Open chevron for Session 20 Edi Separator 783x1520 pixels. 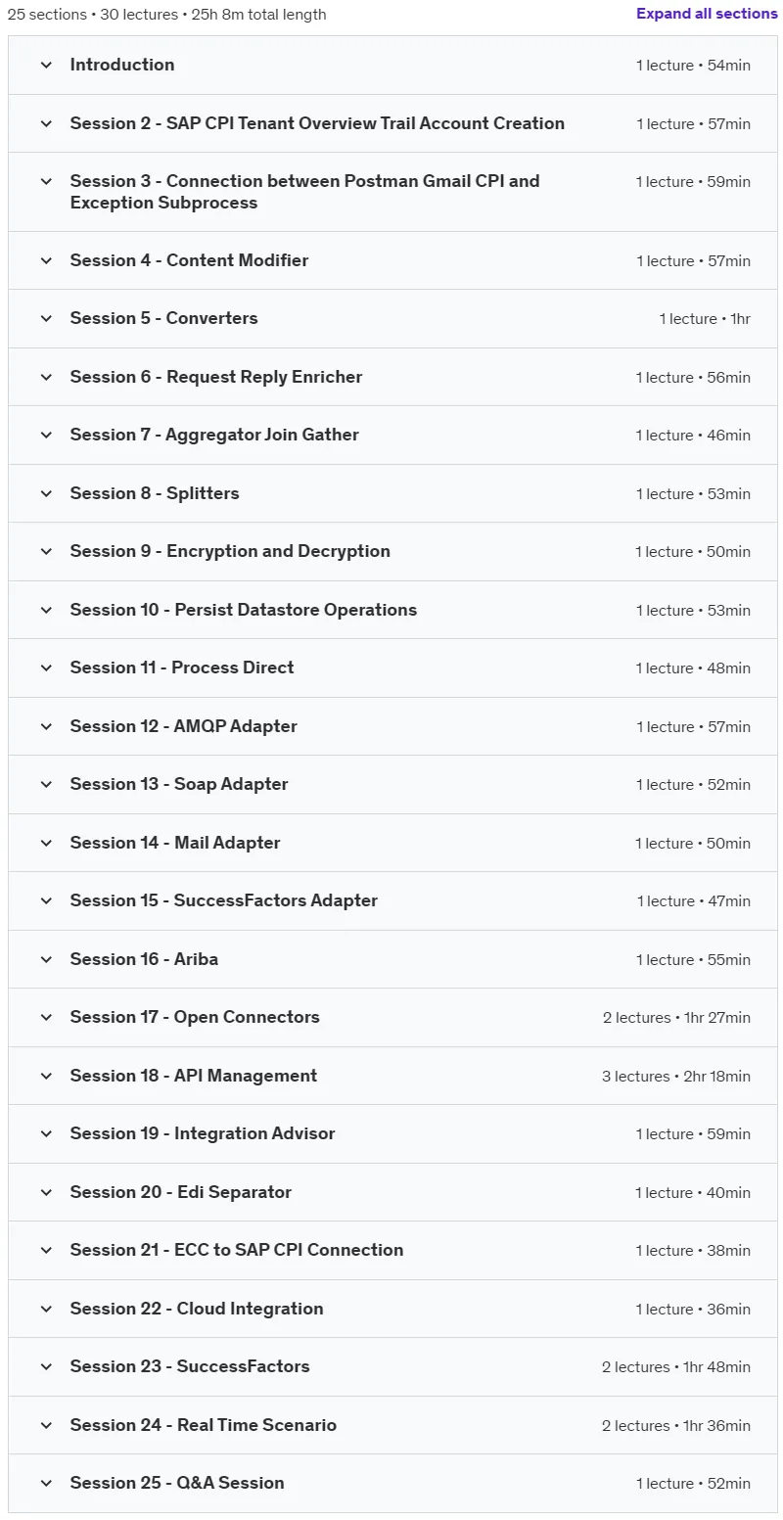(46, 1193)
